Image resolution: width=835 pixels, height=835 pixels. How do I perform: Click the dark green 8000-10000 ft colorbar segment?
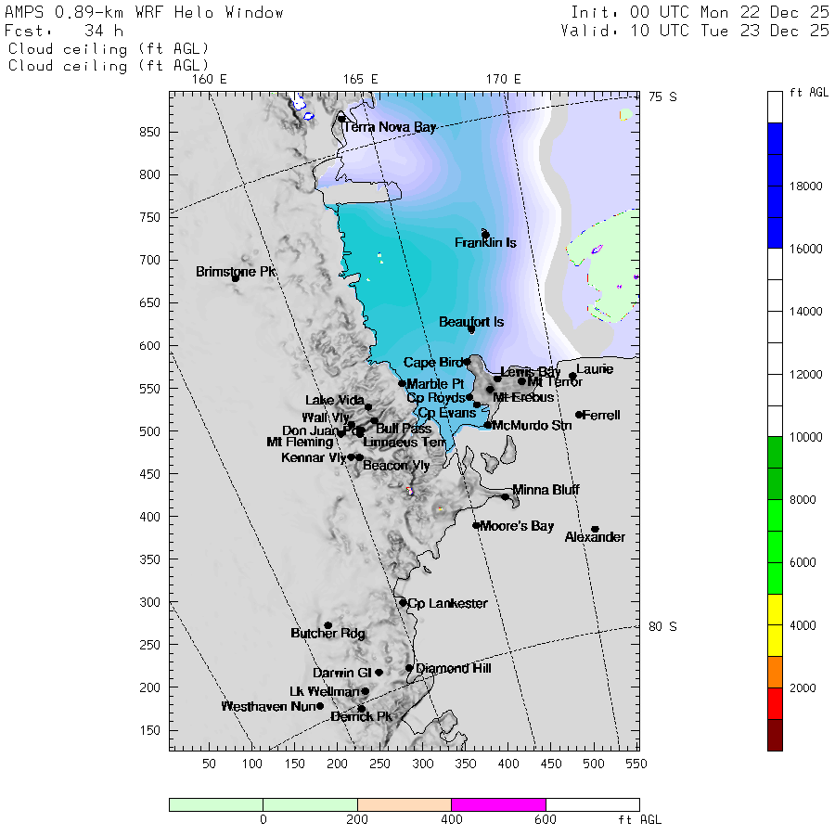coord(775,469)
